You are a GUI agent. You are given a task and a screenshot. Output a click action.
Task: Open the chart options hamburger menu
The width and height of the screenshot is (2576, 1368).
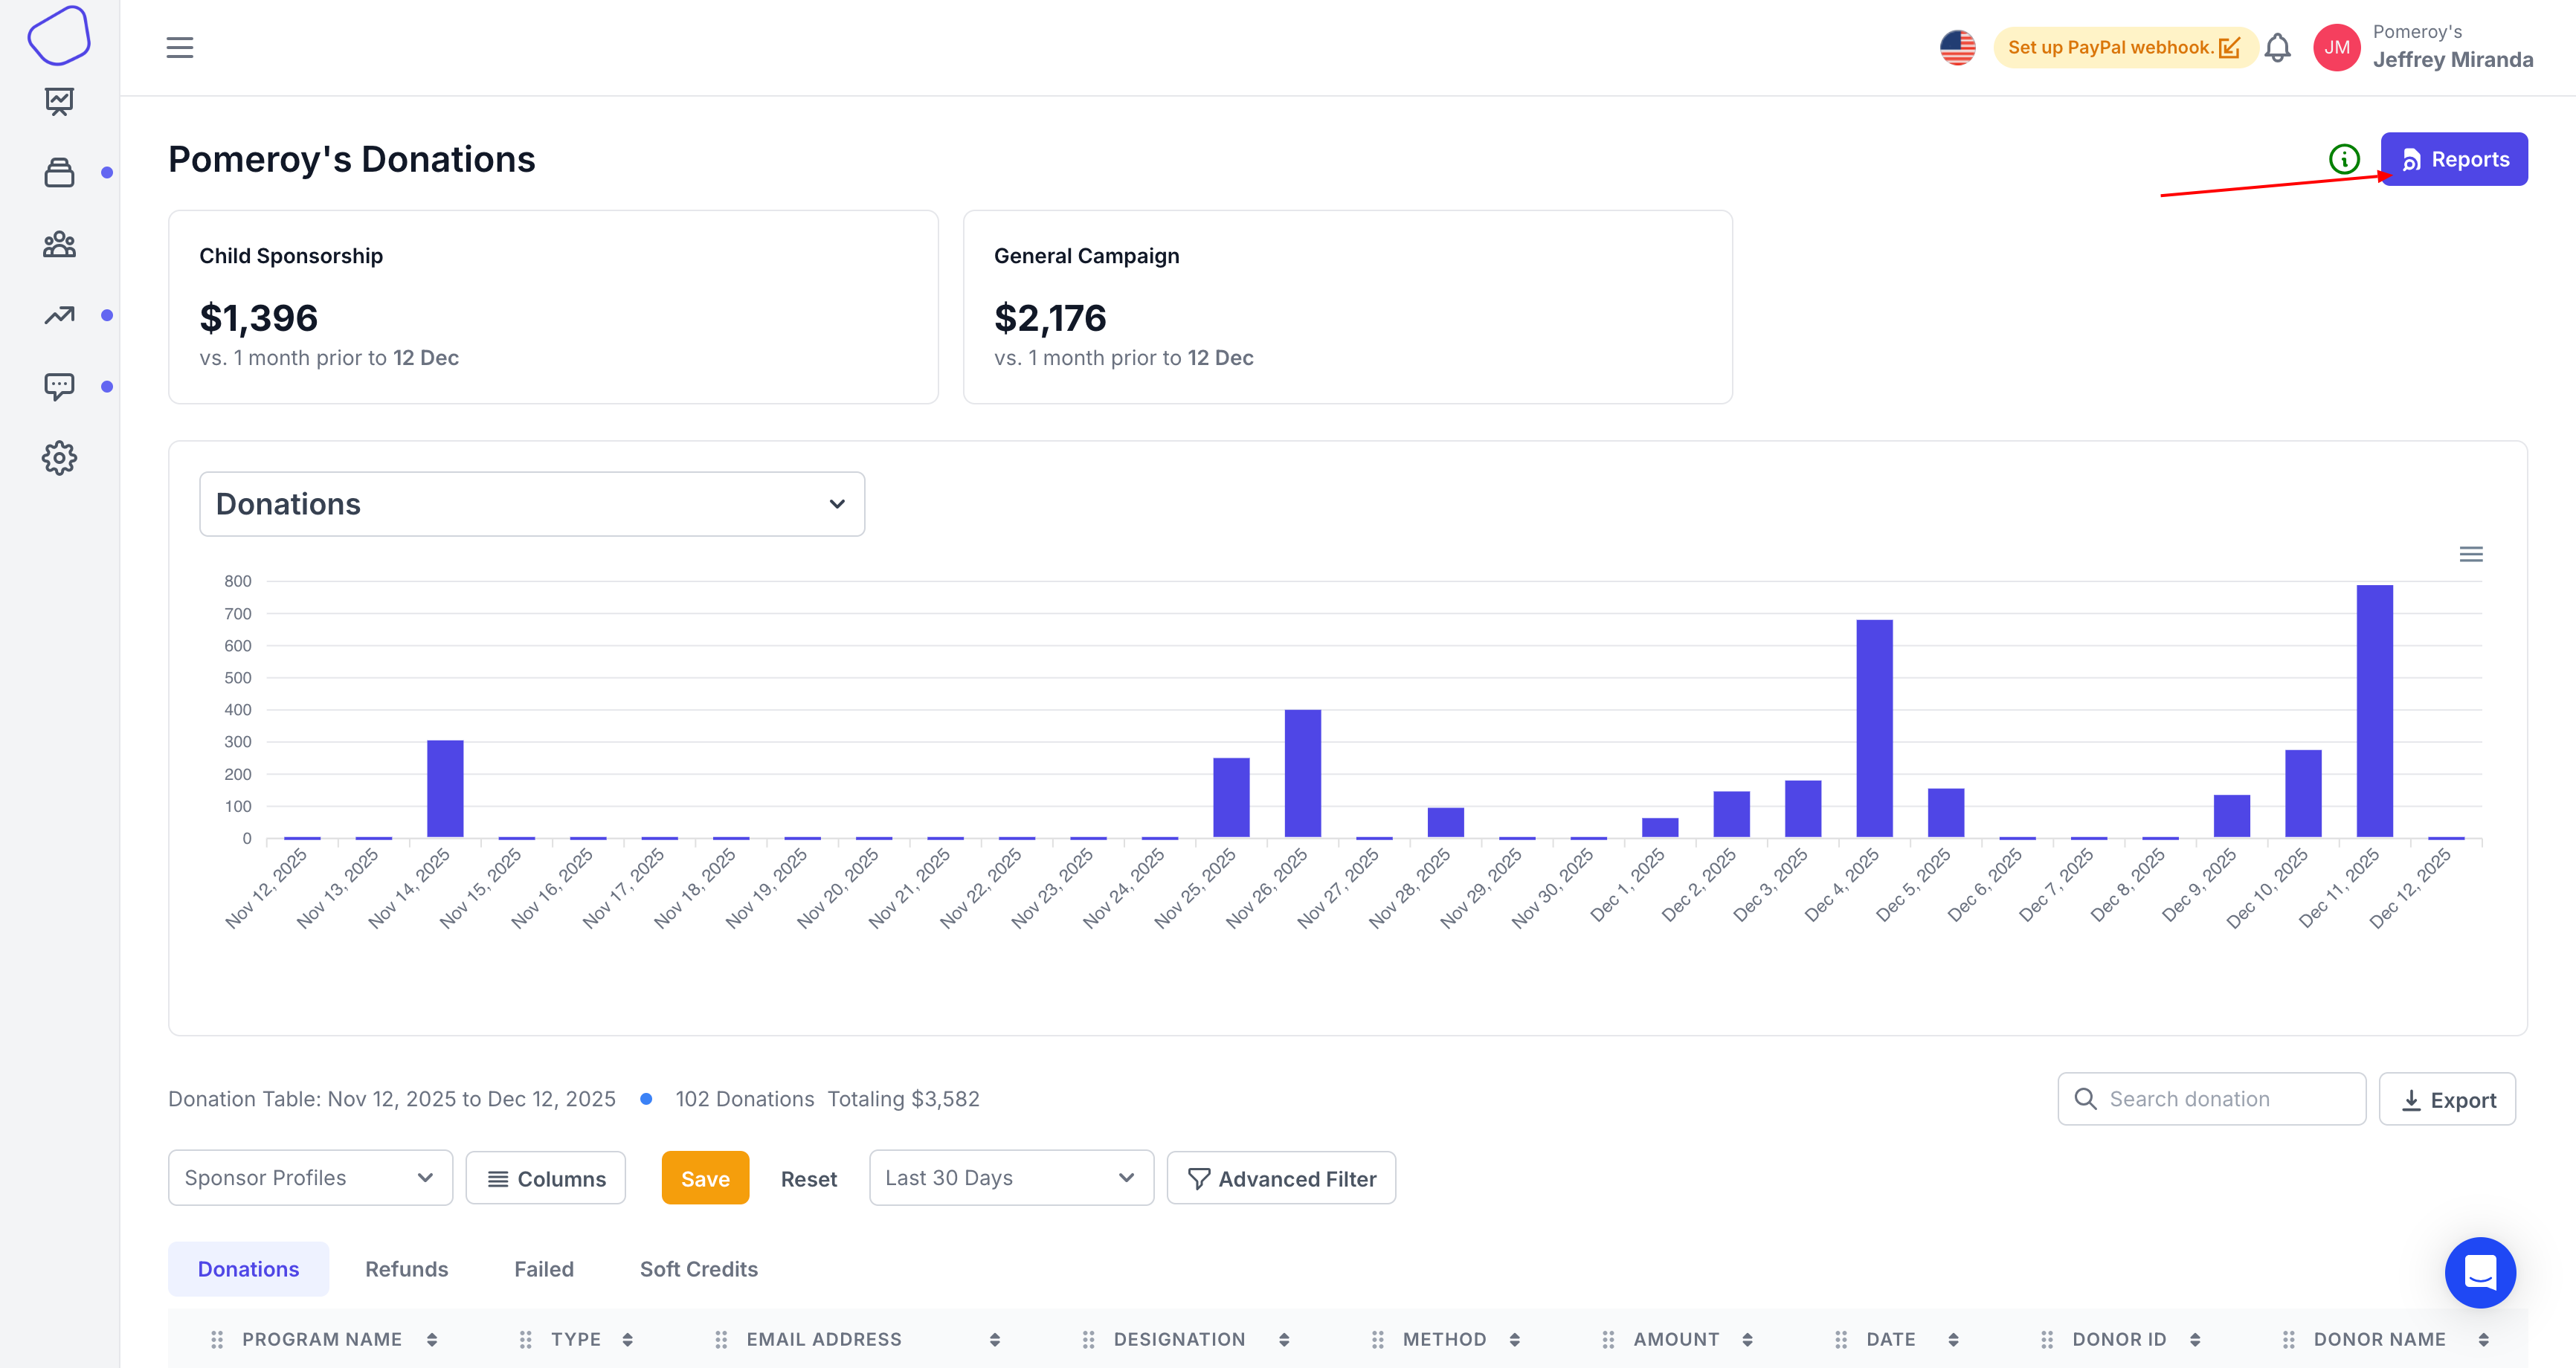2470,554
